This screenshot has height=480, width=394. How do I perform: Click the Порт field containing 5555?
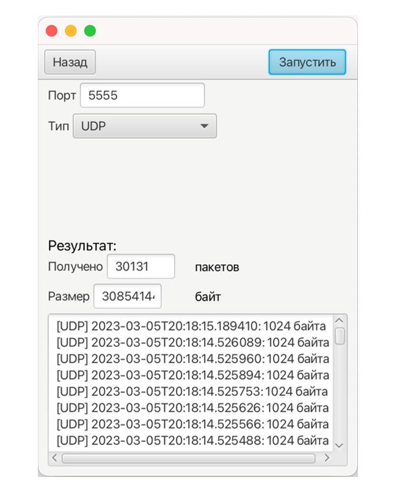point(142,95)
